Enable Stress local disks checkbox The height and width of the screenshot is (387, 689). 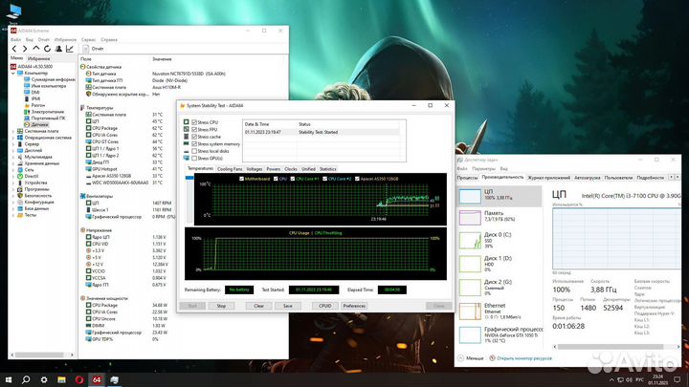pyautogui.click(x=194, y=151)
